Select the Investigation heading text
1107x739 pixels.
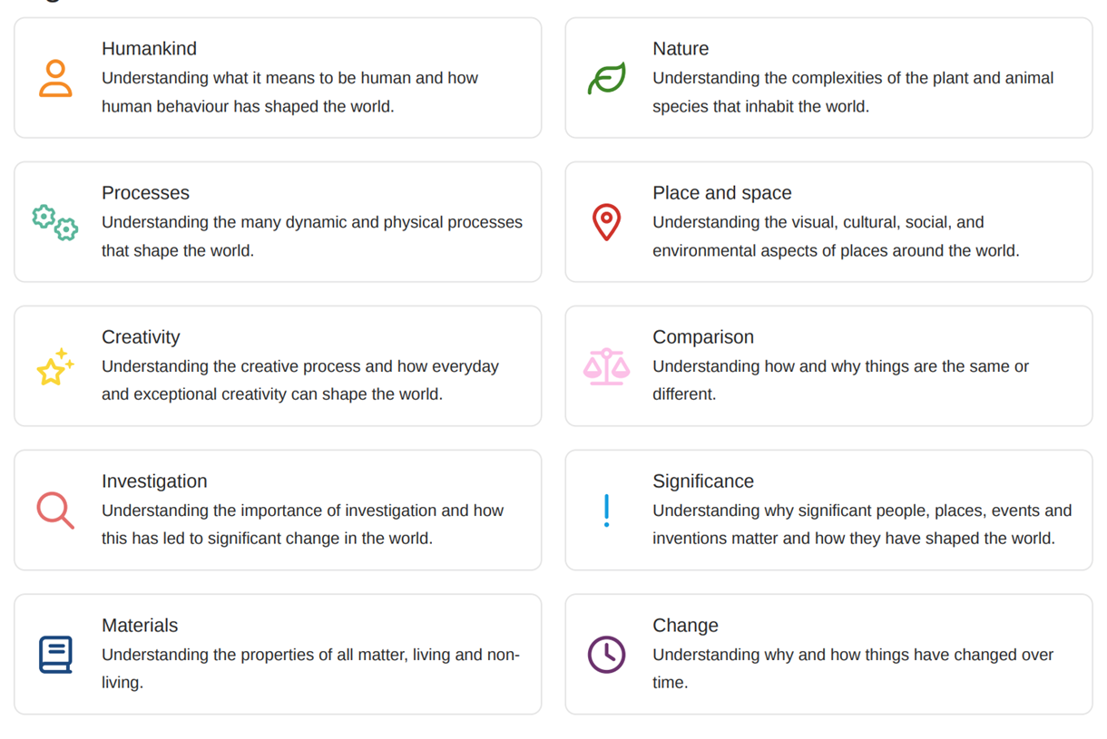coord(154,481)
